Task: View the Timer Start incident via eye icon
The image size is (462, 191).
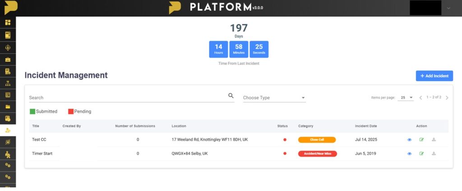Action: [x=410, y=154]
